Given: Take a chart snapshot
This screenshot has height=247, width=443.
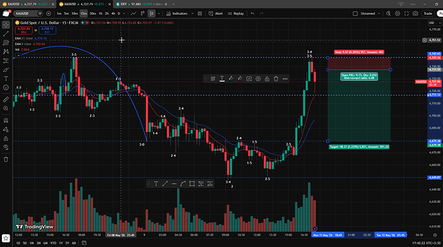Looking at the screenshot, I should (415, 13).
